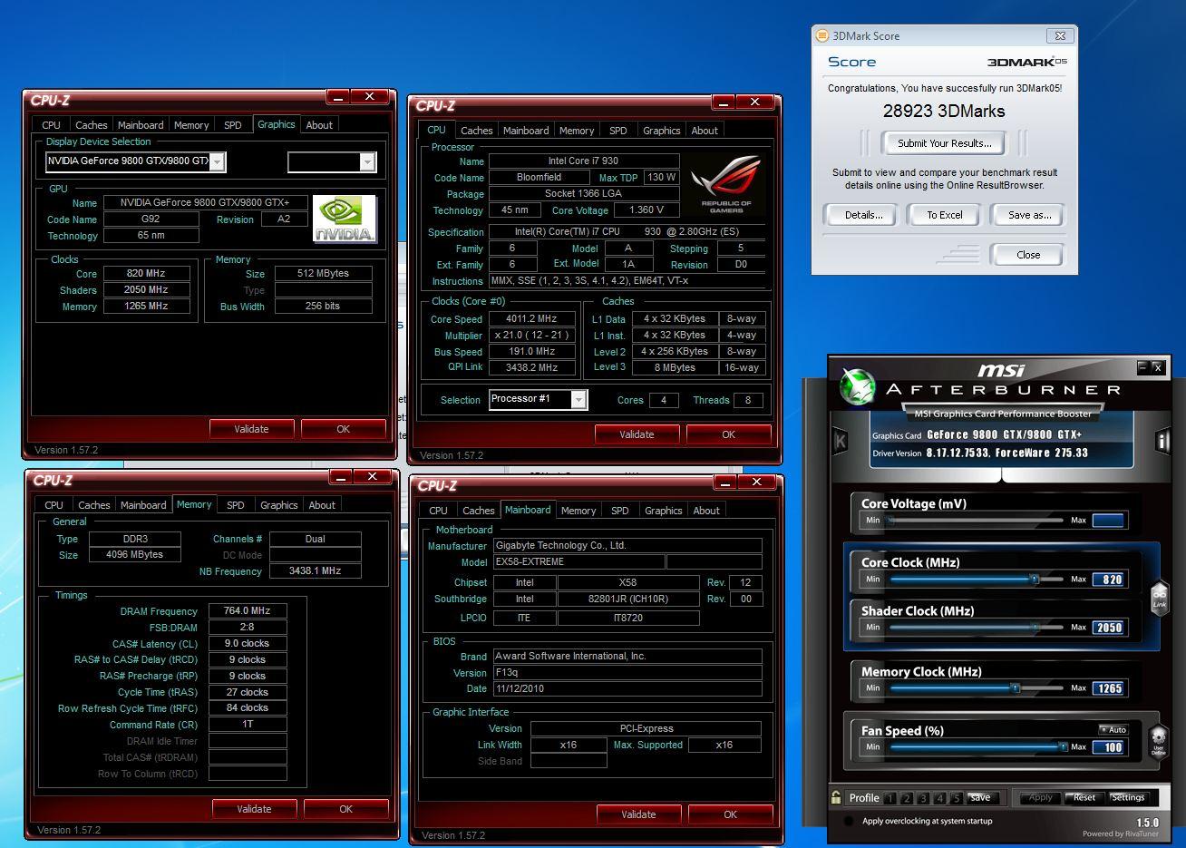
Task: Click the Memory Clock slider handle
Action: point(1016,687)
